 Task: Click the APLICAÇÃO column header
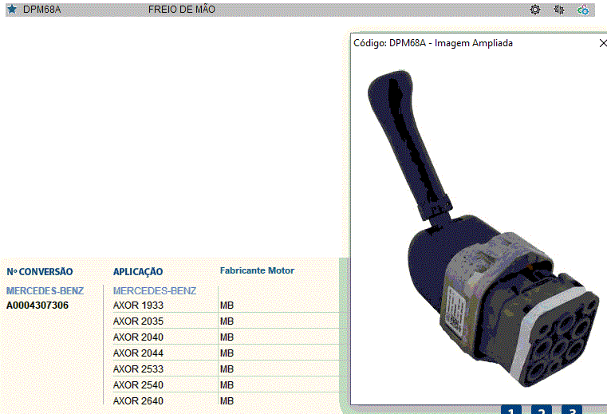138,272
